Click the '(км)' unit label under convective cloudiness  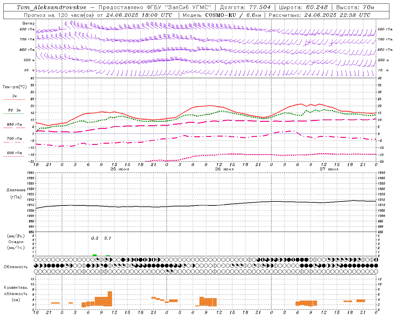click(16, 300)
